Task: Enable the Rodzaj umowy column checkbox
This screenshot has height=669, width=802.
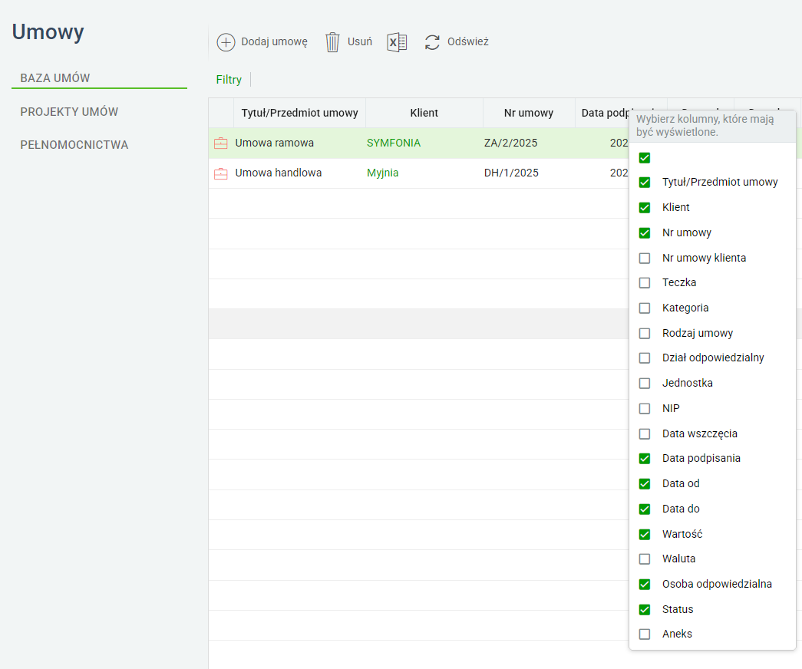Action: point(645,333)
